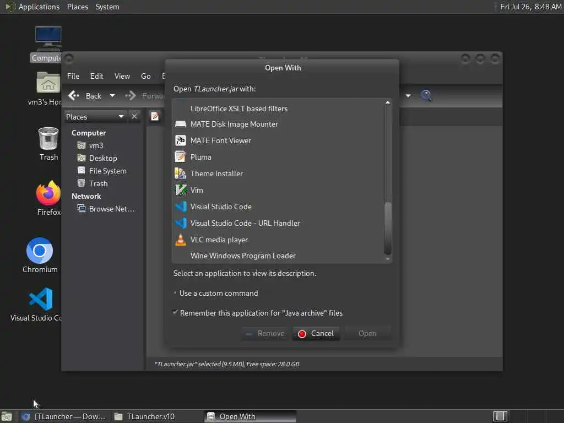Launch Chromium from the desktop

pyautogui.click(x=40, y=251)
